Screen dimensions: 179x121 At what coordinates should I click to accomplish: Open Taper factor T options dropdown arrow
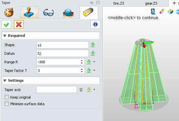[94, 71]
